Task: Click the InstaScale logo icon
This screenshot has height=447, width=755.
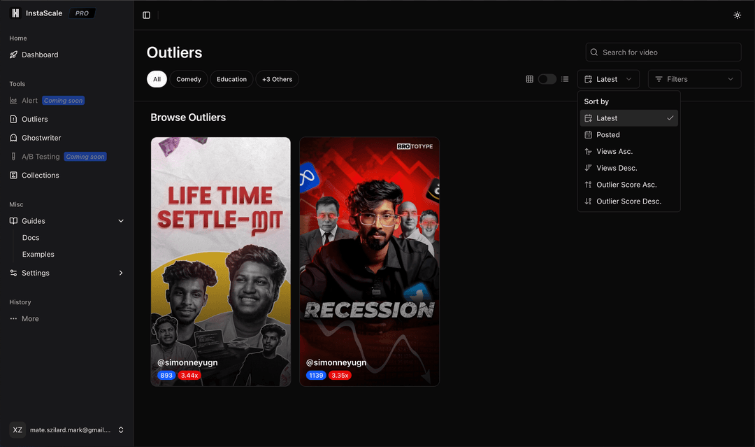Action: point(15,13)
